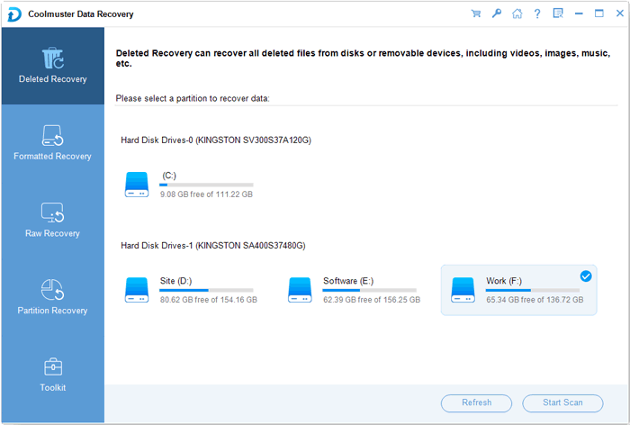Click the Software (E:) drive icon
This screenshot has width=630, height=425.
point(301,289)
